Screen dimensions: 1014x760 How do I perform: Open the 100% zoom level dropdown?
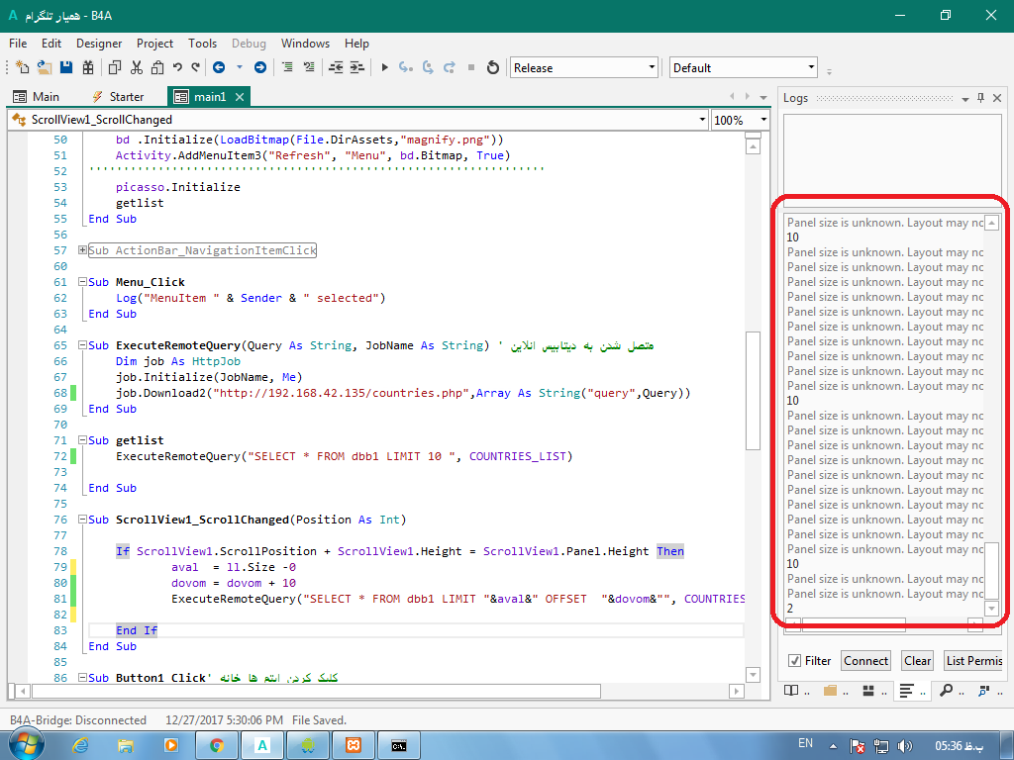click(763, 120)
